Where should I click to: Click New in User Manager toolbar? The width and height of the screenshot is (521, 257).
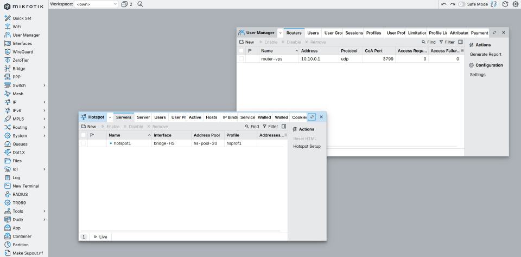coord(246,42)
